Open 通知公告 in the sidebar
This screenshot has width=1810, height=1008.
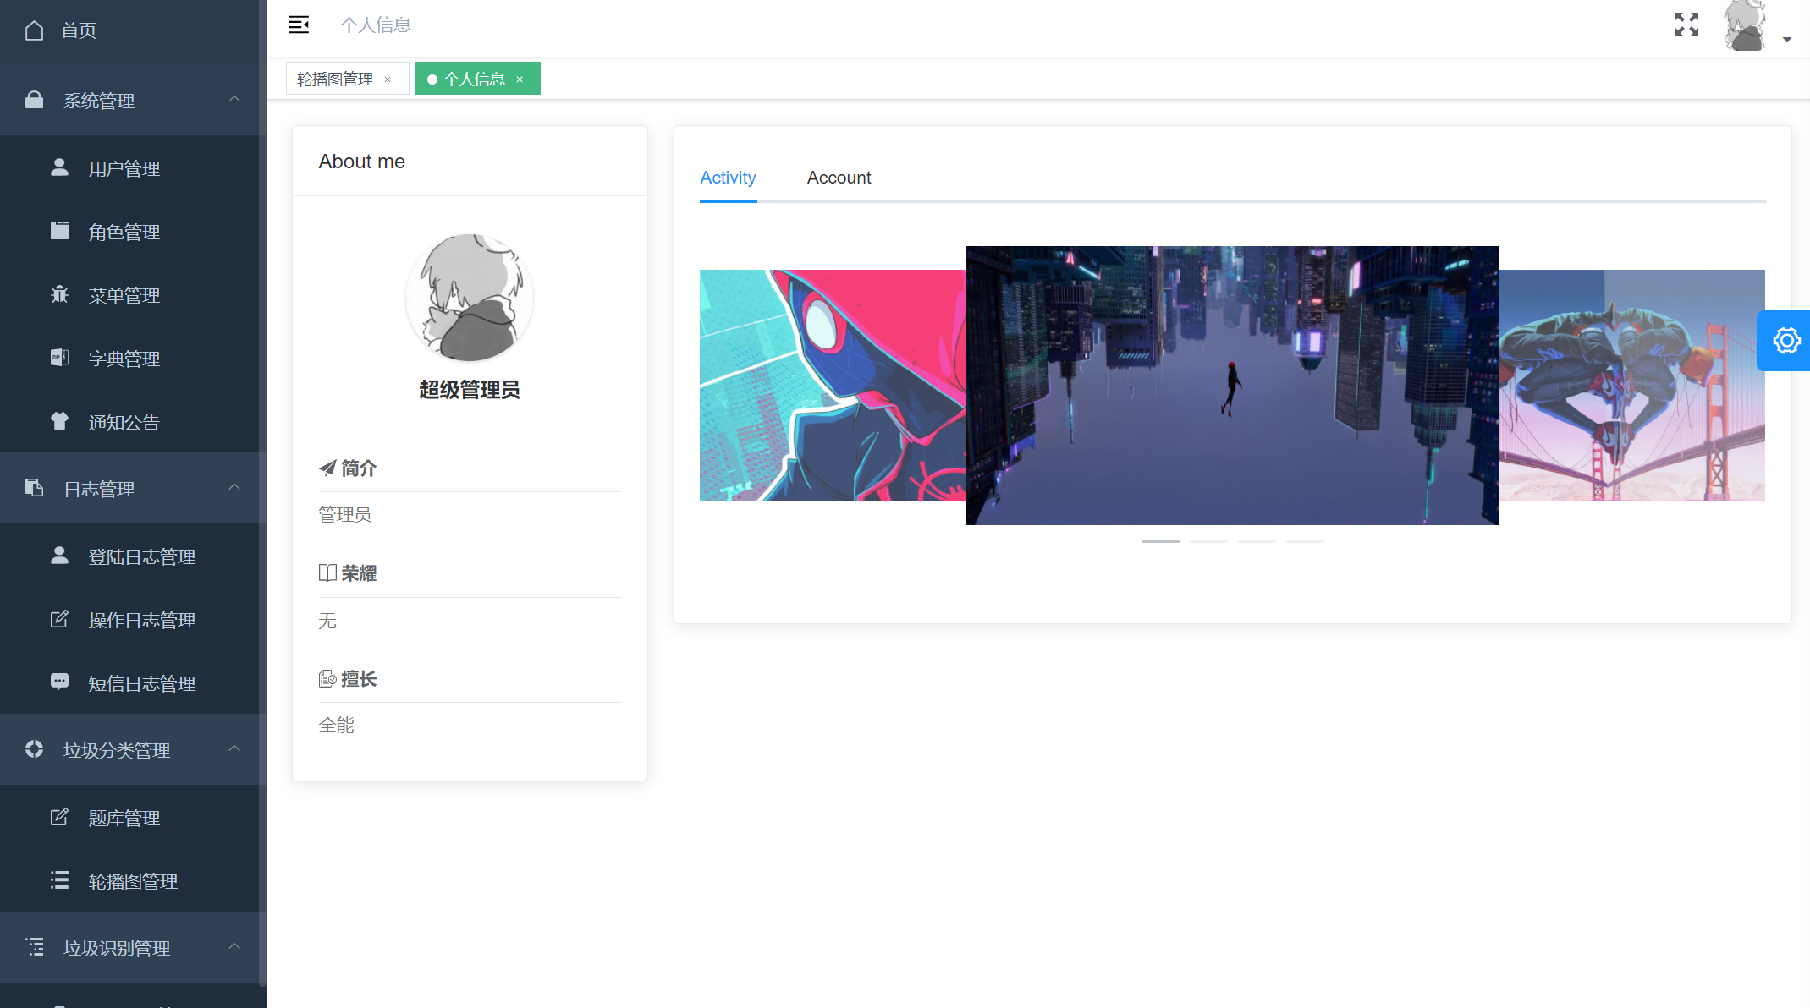tap(124, 422)
